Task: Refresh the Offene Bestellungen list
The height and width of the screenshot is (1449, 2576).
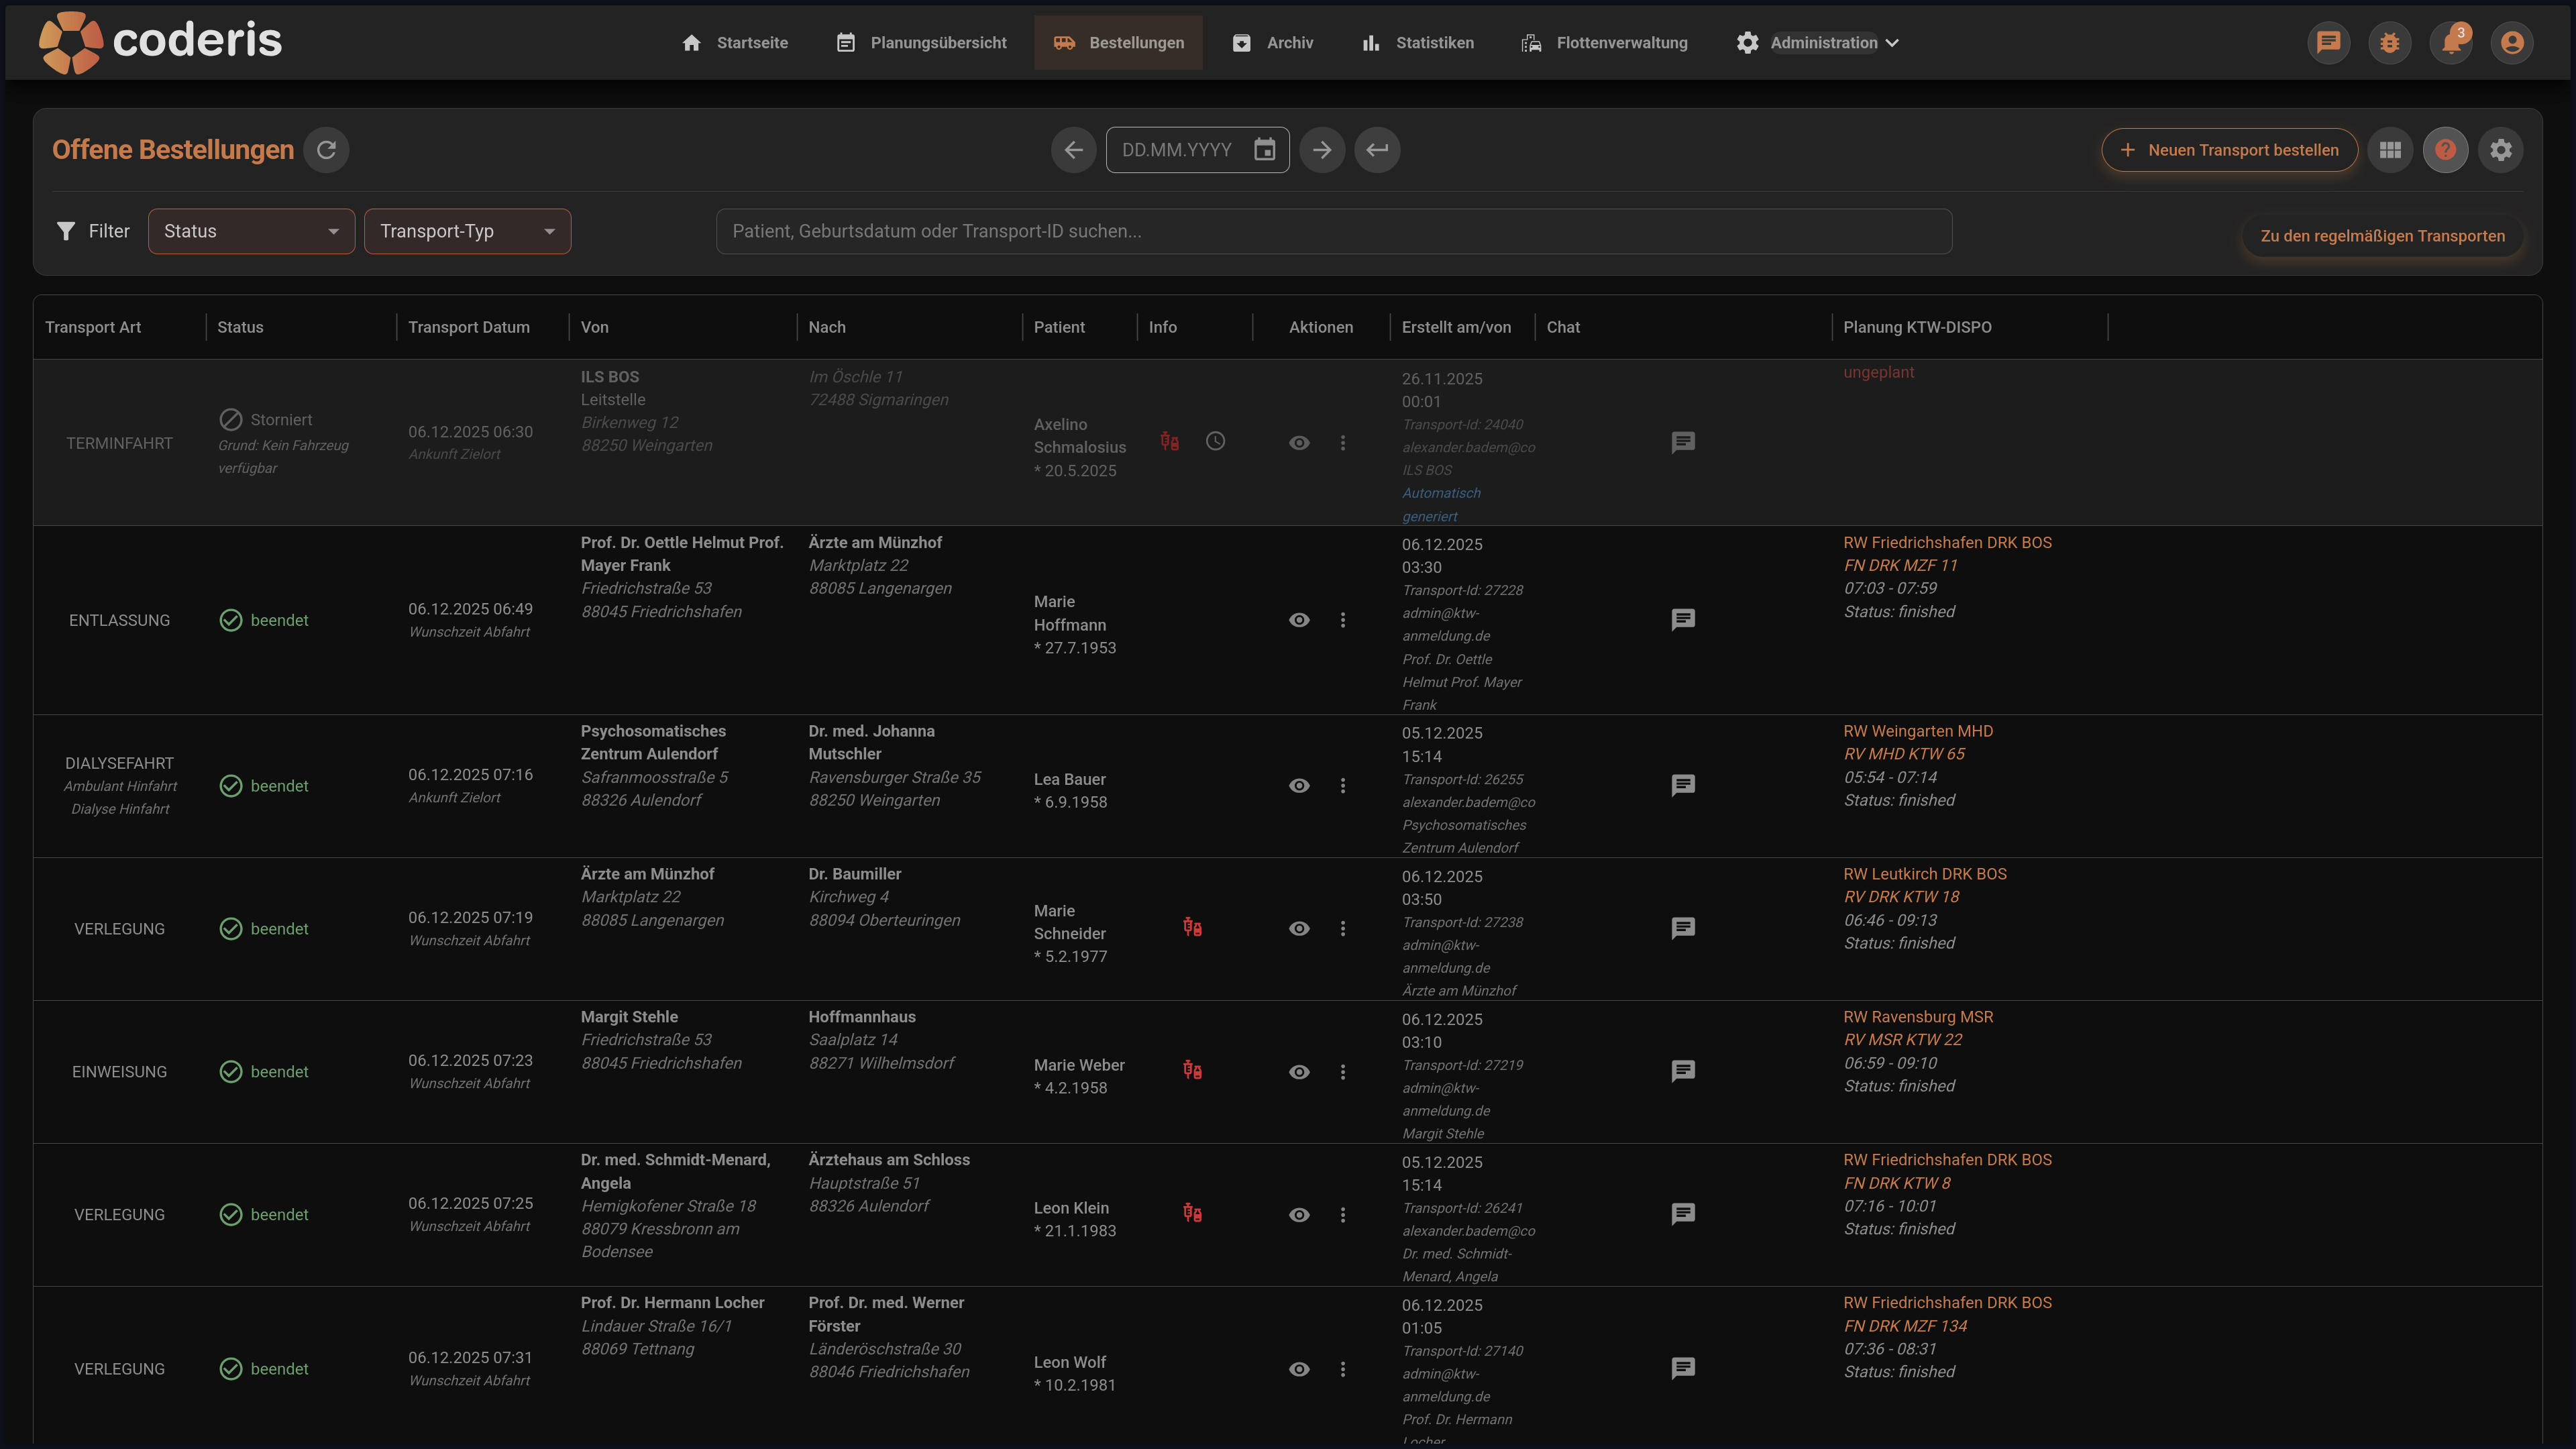Action: click(326, 150)
